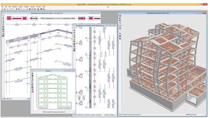Viewport: 210px width, 118px height.
Task: Open the Analisi menu
Action: coord(20,7)
